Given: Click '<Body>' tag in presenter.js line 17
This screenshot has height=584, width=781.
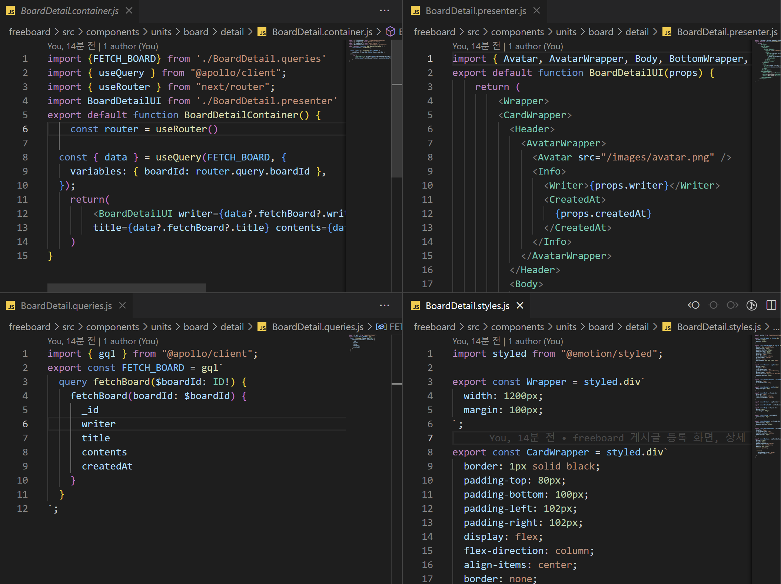Looking at the screenshot, I should pos(526,284).
